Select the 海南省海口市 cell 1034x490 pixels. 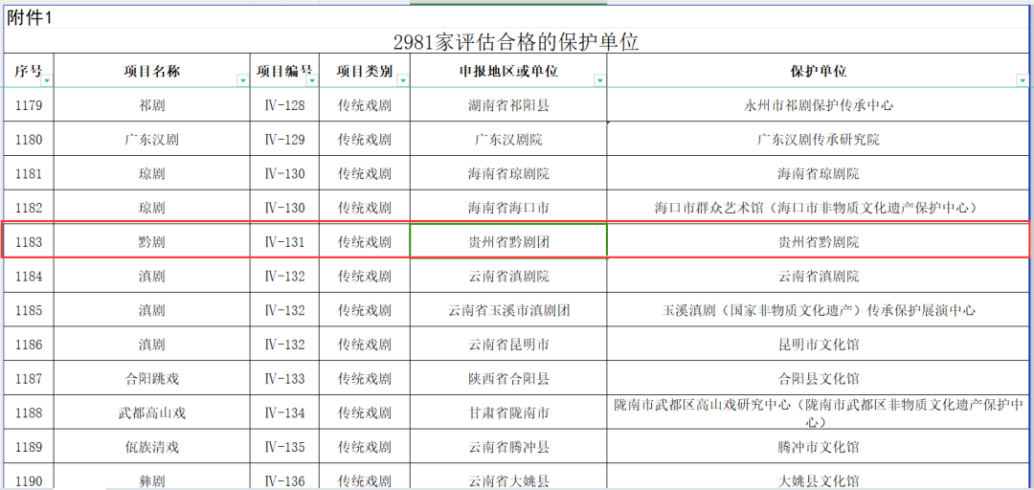click(x=508, y=208)
